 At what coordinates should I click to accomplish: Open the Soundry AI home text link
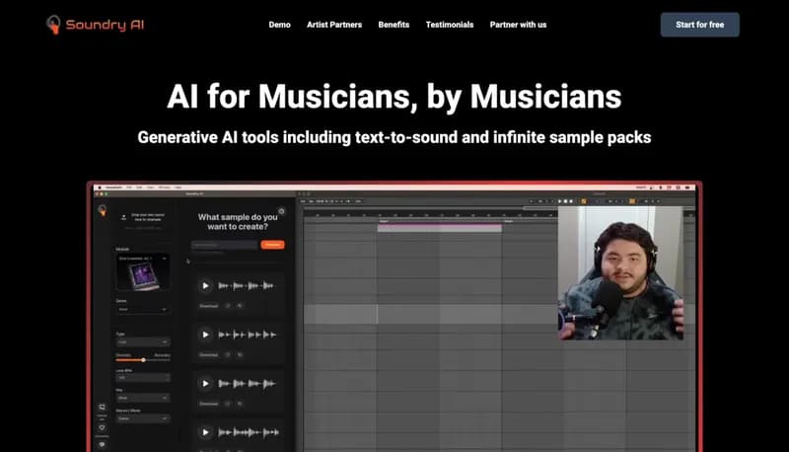click(x=105, y=25)
